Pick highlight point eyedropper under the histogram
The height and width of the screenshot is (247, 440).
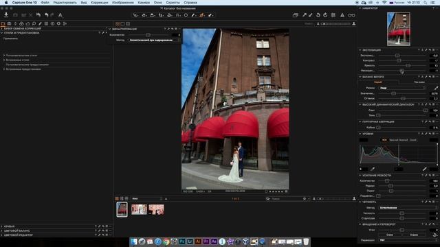425,169
